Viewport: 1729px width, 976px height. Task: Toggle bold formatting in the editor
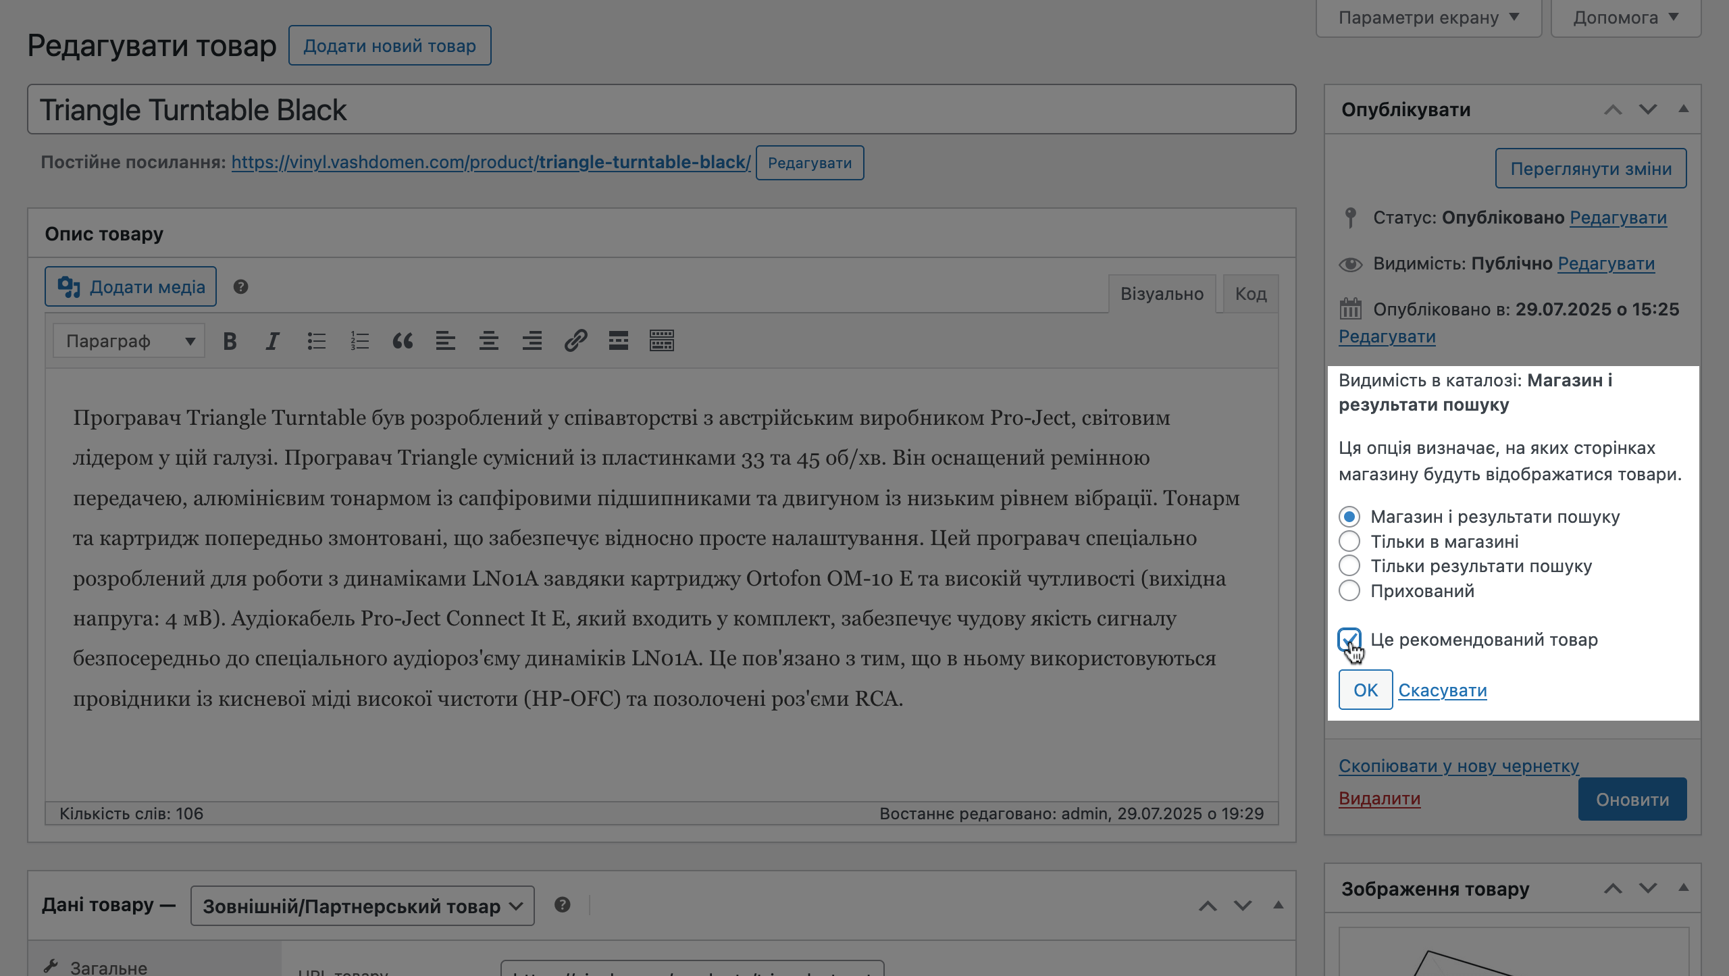(230, 340)
